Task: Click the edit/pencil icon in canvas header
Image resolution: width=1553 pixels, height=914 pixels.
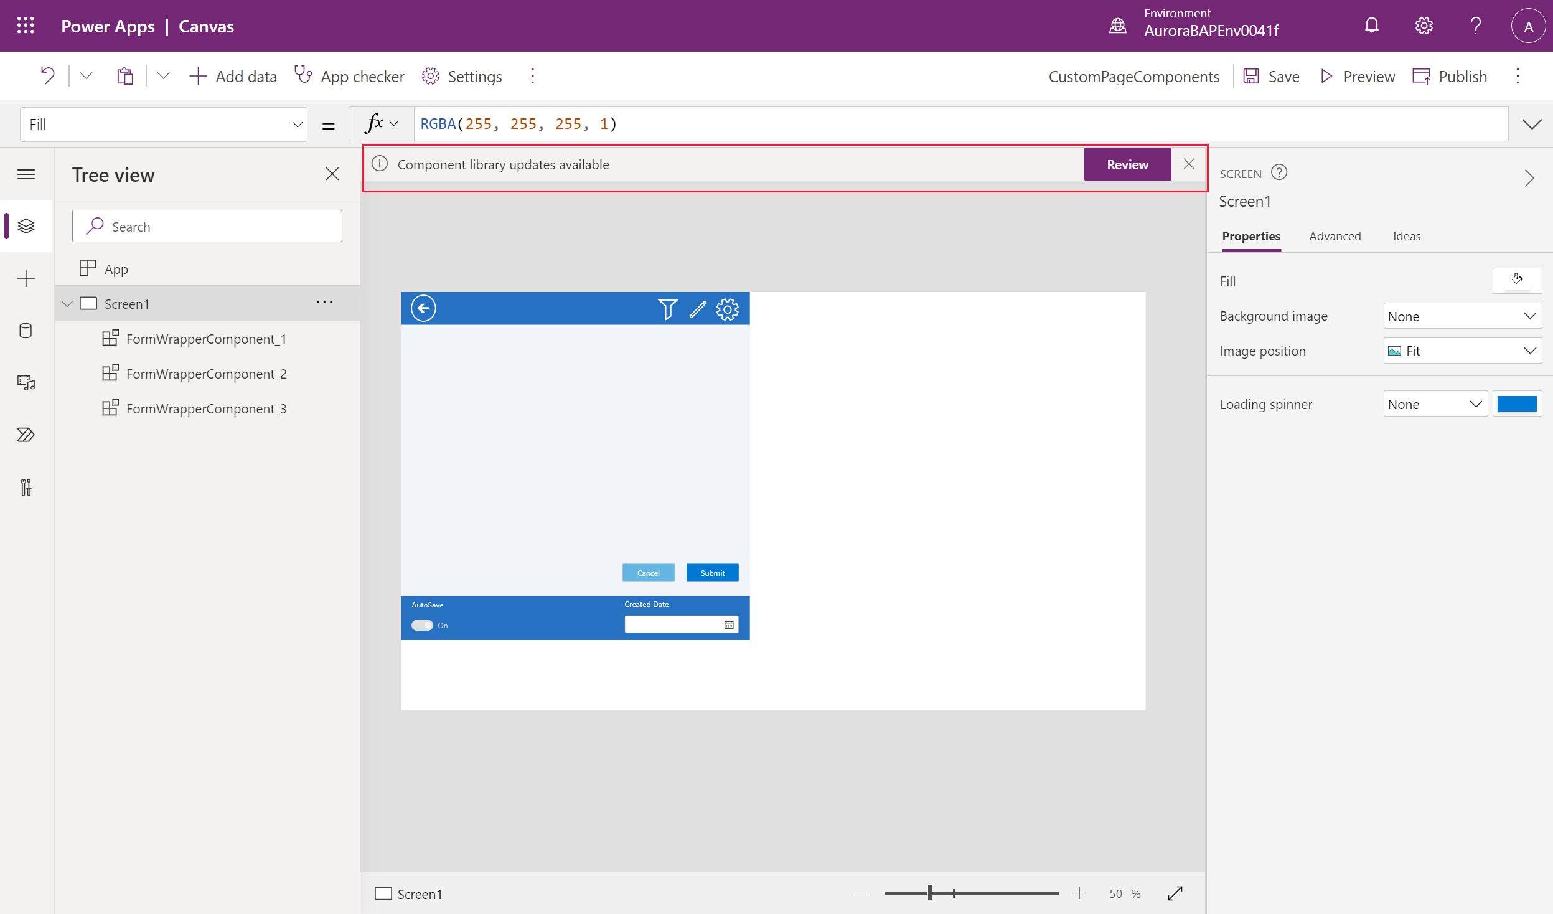Action: point(697,309)
